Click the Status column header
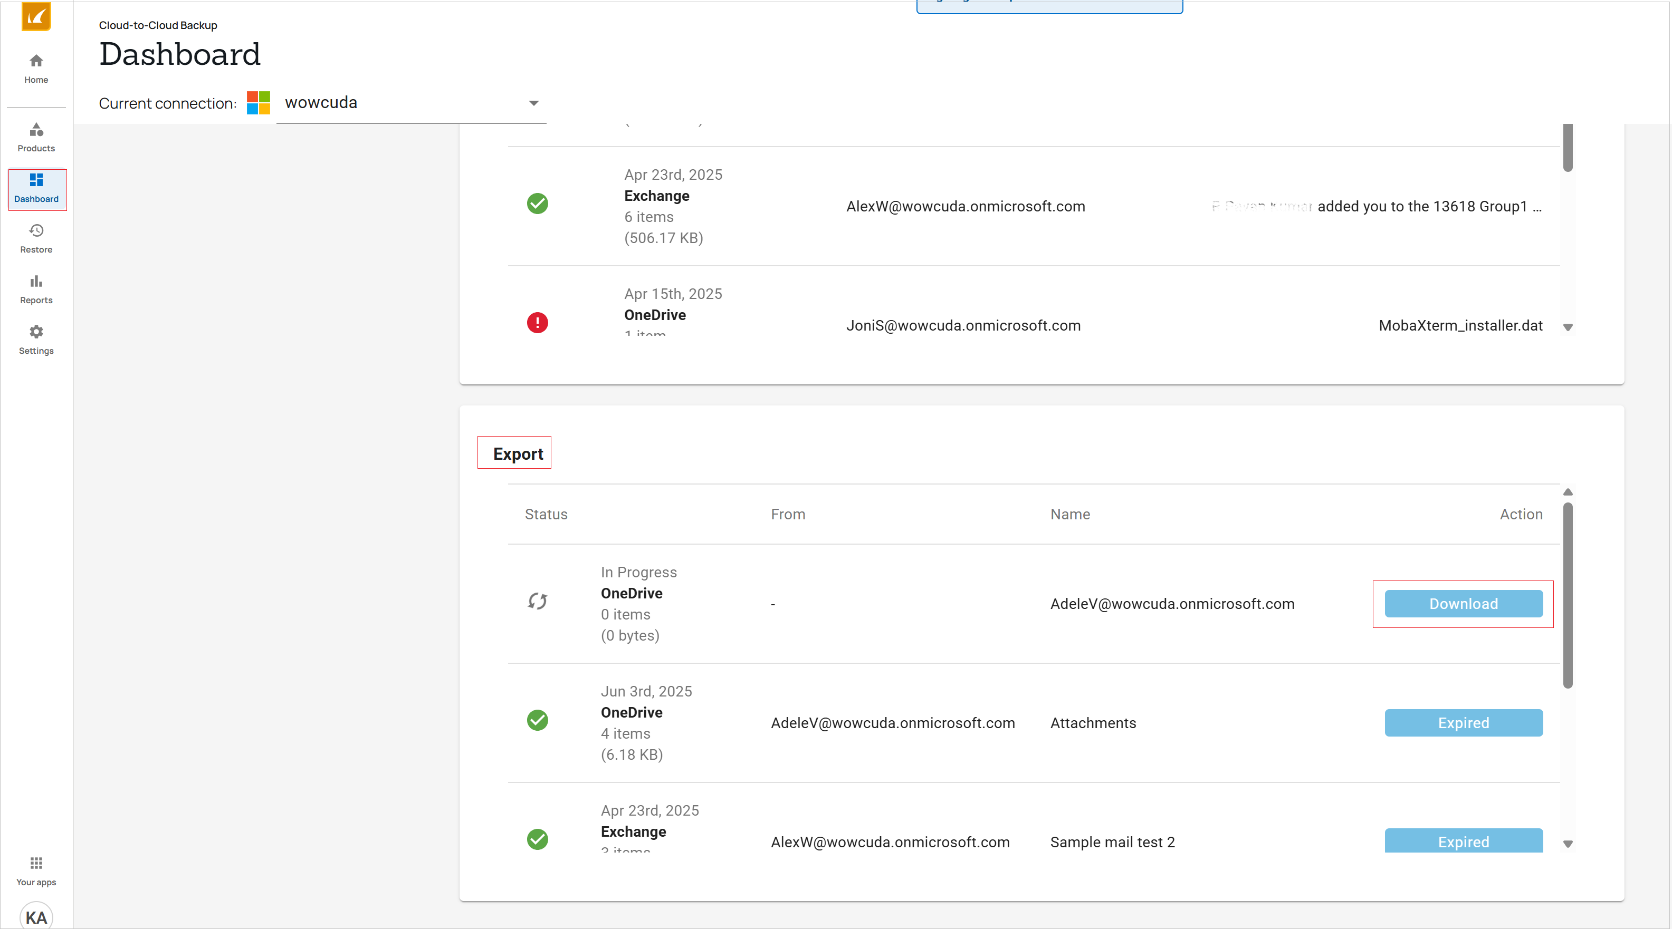 point(546,515)
